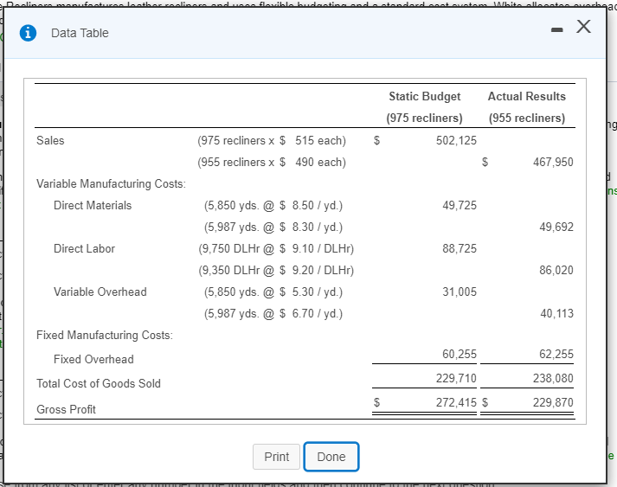Viewport: 617px width, 487px height.
Task: Click actual sales value 467,950
Action: [553, 162]
